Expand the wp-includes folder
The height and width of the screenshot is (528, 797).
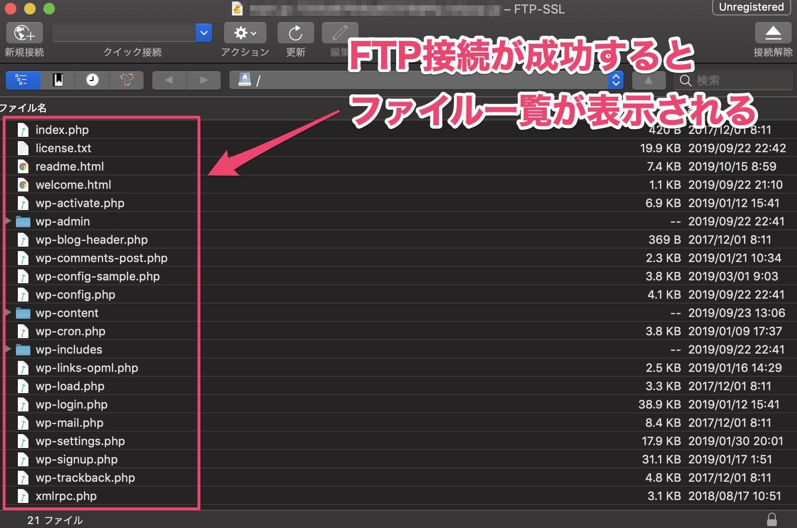(8, 349)
